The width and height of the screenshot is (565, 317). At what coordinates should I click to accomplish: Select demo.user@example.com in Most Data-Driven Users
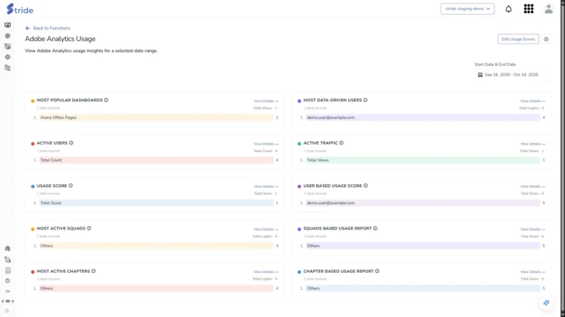point(423,117)
